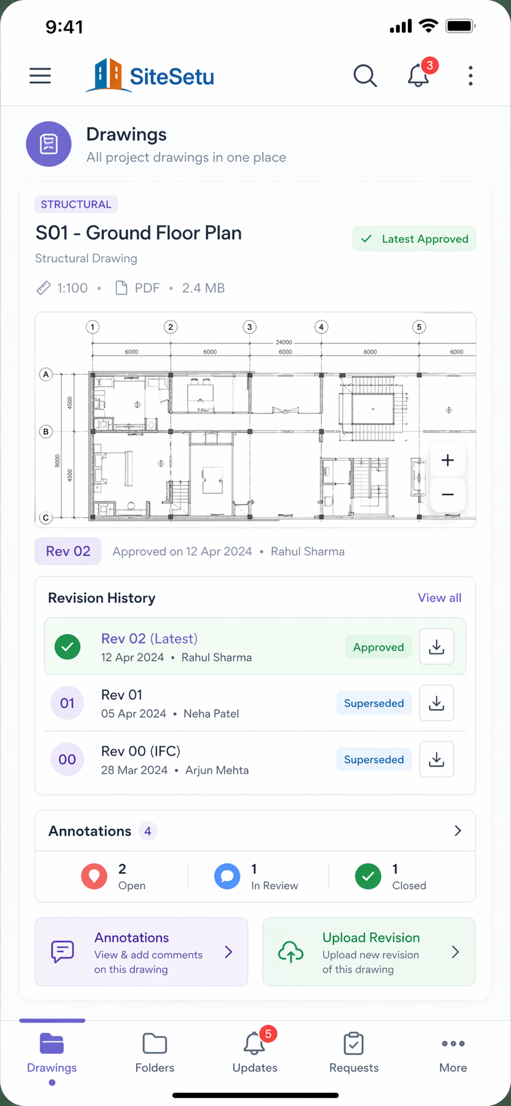Switch to the Drawings bottom tab
The image size is (511, 1106).
(52, 1053)
